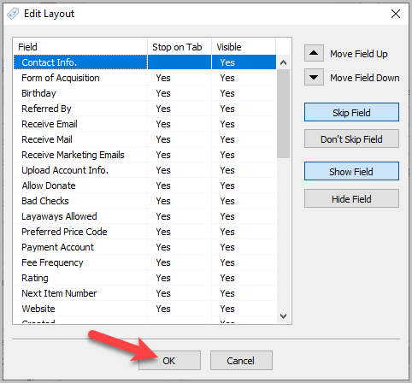Viewport: 412px width, 383px height.
Task: Click the Skip Field button
Action: point(351,112)
